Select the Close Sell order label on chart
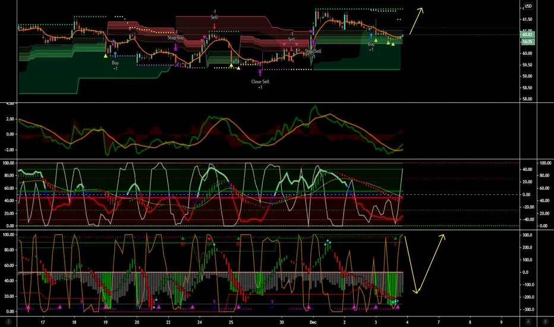This screenshot has width=554, height=327. [x=260, y=81]
